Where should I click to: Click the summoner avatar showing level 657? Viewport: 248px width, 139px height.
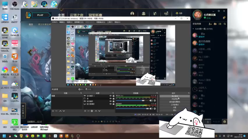(x=197, y=15)
